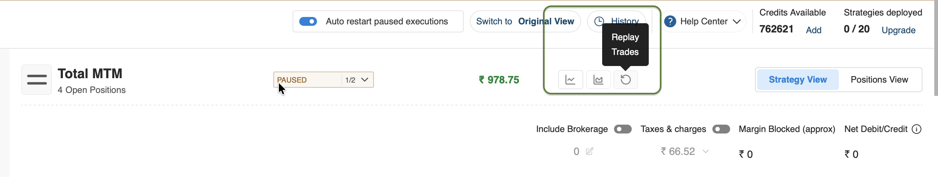Click the History clock icon
The width and height of the screenshot is (938, 177).
tap(599, 21)
